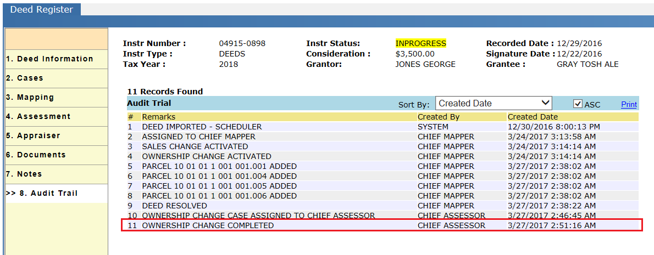Open the 6. Documents section

[56, 155]
